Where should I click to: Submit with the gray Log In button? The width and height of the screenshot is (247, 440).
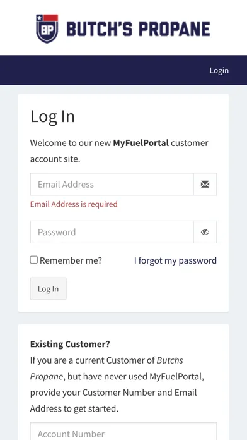point(49,289)
